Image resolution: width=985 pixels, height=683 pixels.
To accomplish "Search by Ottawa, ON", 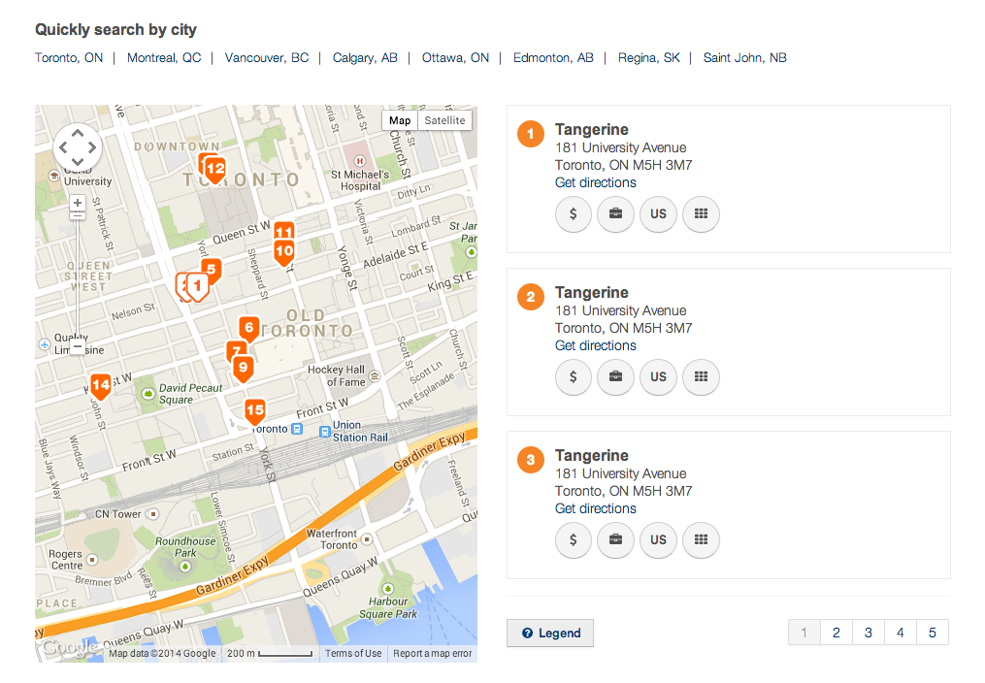I will click(x=455, y=58).
